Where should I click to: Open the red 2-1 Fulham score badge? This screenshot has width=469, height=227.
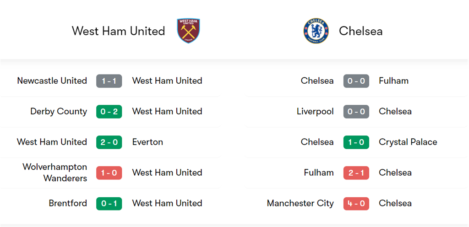356,173
